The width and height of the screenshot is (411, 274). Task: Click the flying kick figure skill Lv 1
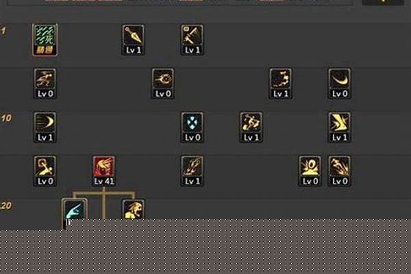coord(251,127)
